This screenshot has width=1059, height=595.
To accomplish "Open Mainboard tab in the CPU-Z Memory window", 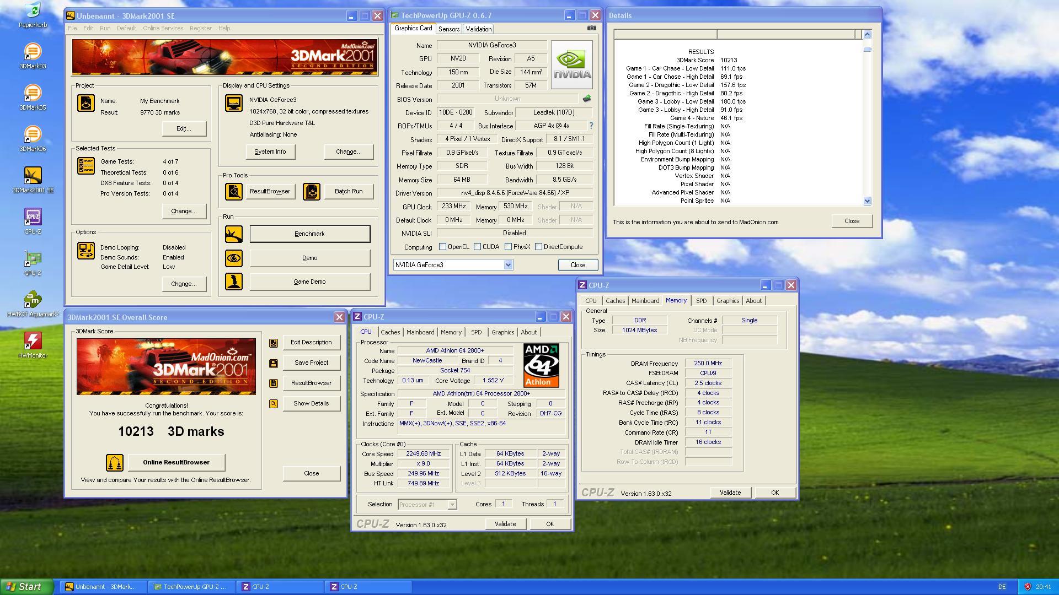I will 645,301.
